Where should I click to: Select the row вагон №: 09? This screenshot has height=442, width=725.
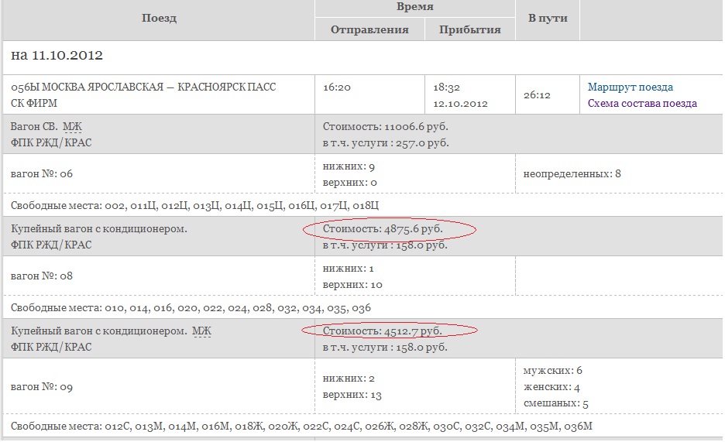(x=42, y=386)
